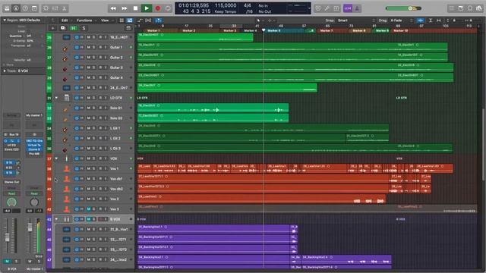This screenshot has width=486, height=273.
Task: Open the Drag mode X-Fade dropdown
Action: point(402,20)
